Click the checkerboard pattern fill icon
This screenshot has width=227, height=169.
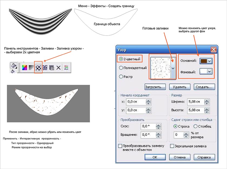(x=38, y=67)
